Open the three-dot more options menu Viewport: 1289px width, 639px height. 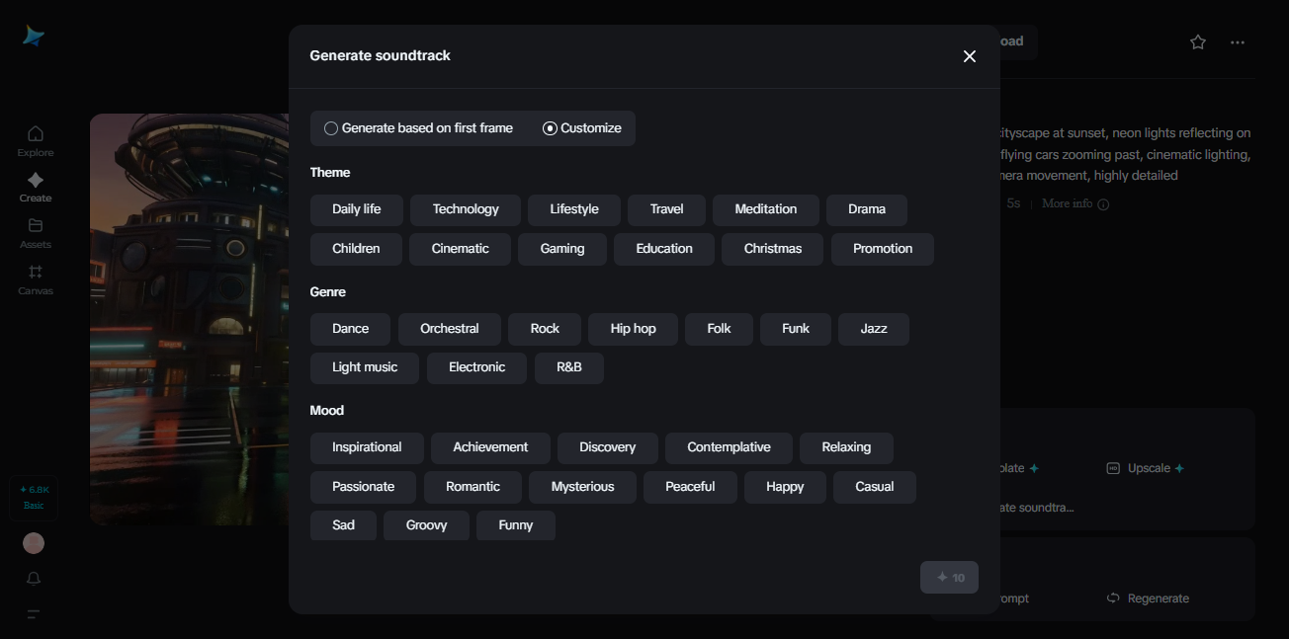tap(1238, 42)
